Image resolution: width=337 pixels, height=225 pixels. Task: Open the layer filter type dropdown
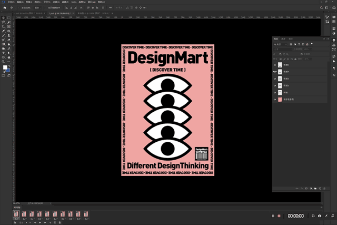coord(281,44)
